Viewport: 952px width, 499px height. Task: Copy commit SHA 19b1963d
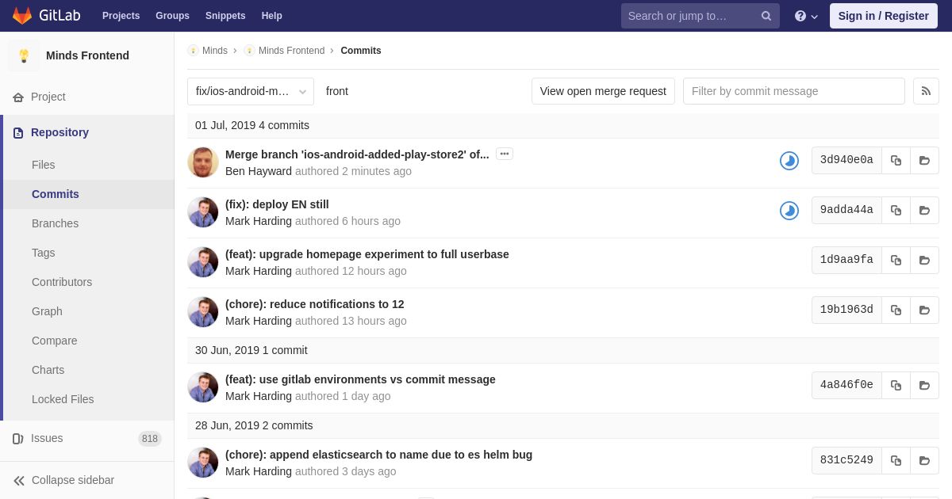[896, 310]
